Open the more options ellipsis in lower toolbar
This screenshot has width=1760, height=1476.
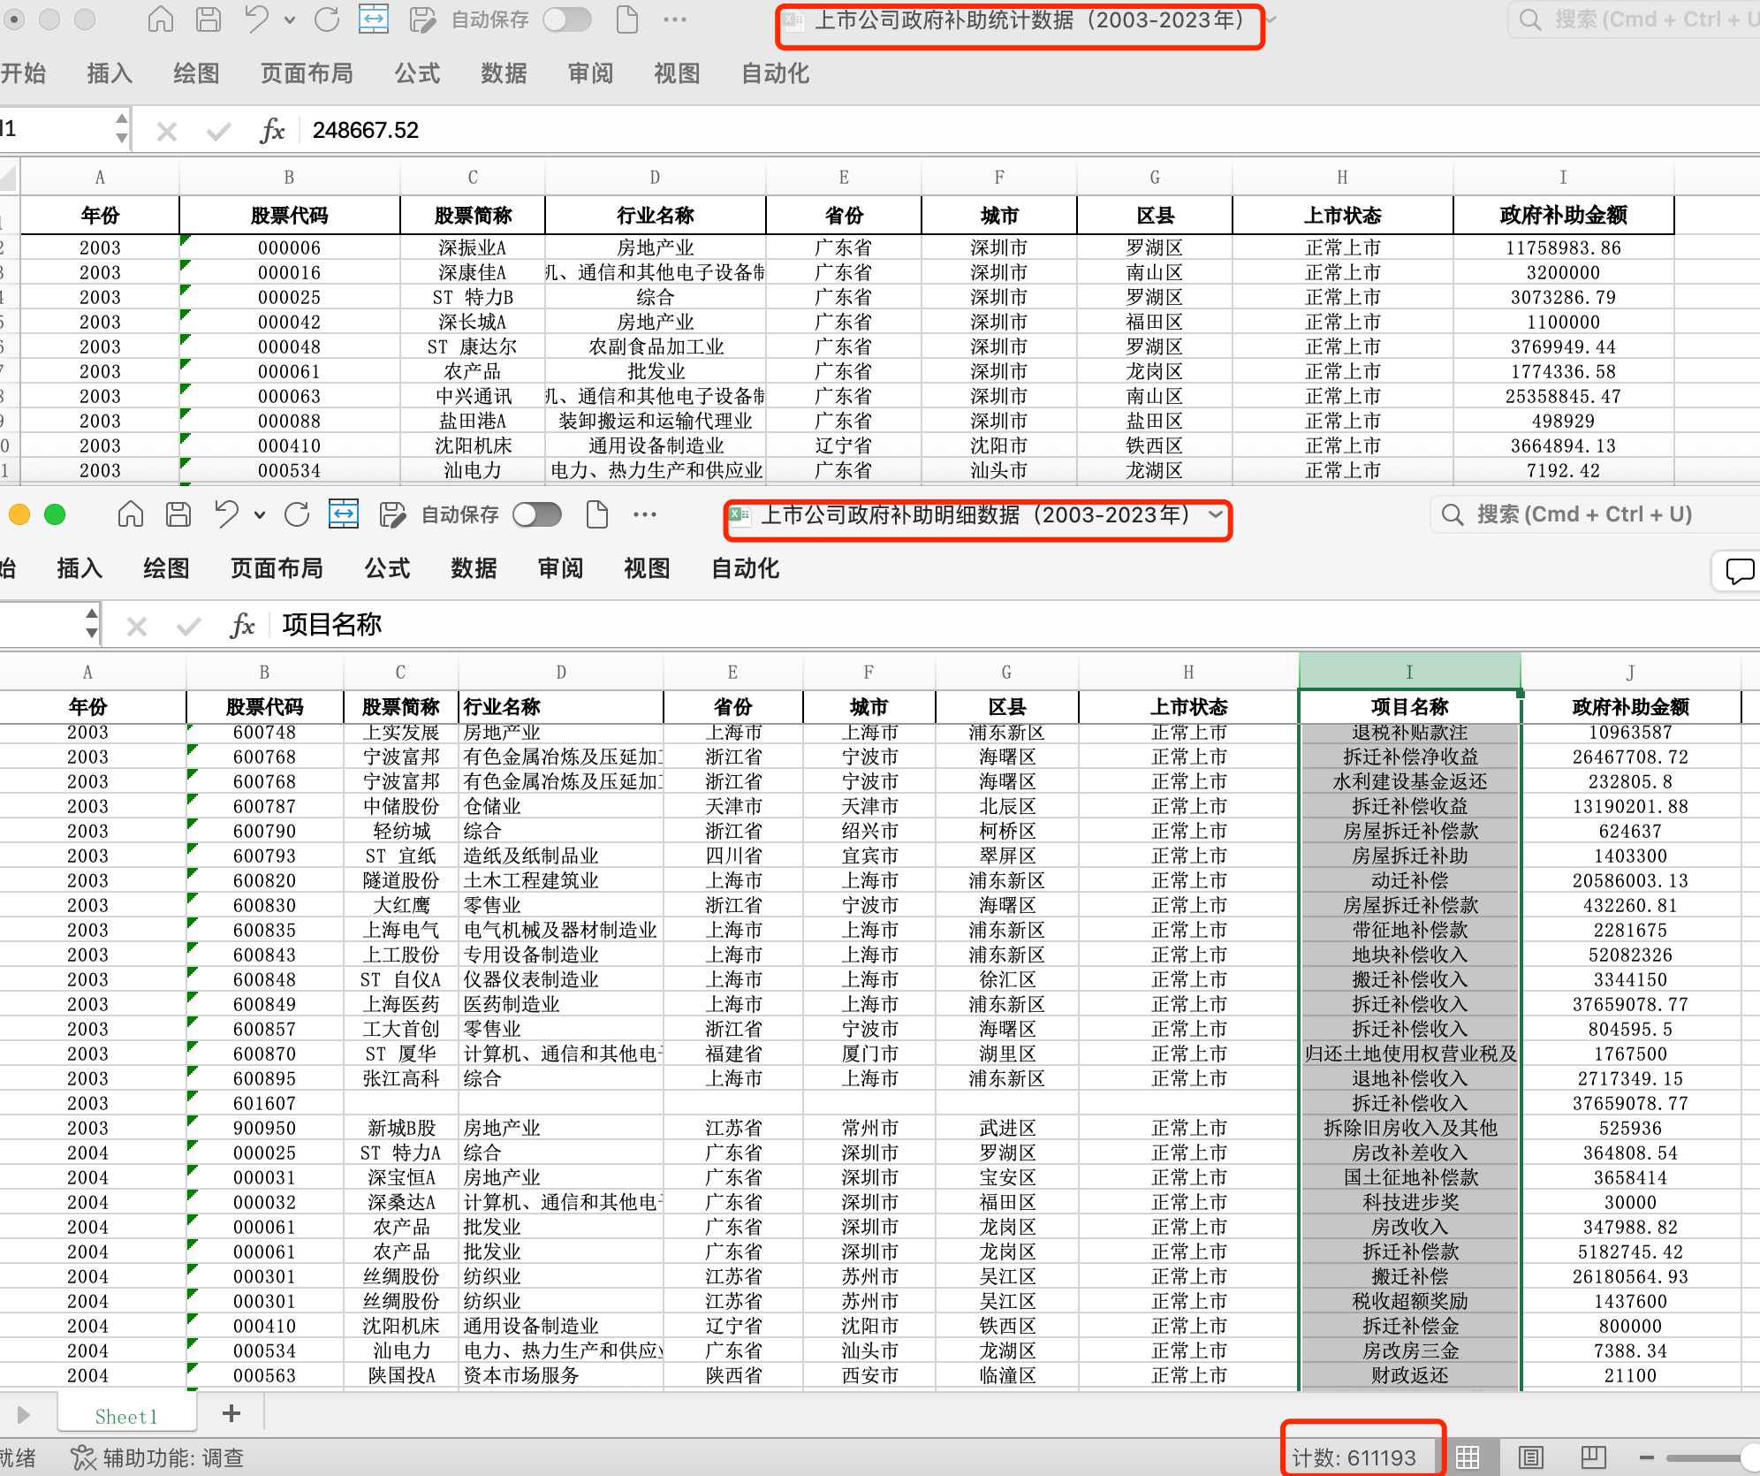[645, 514]
